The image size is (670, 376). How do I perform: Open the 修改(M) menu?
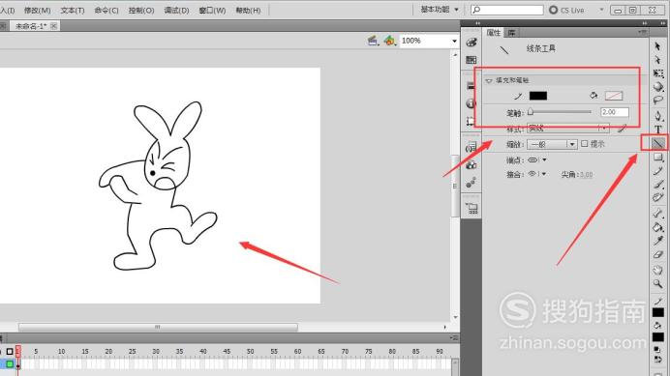37,11
